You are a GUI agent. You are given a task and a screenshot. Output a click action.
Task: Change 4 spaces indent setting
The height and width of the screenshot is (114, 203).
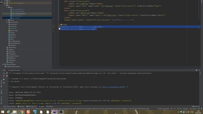click(x=186, y=109)
